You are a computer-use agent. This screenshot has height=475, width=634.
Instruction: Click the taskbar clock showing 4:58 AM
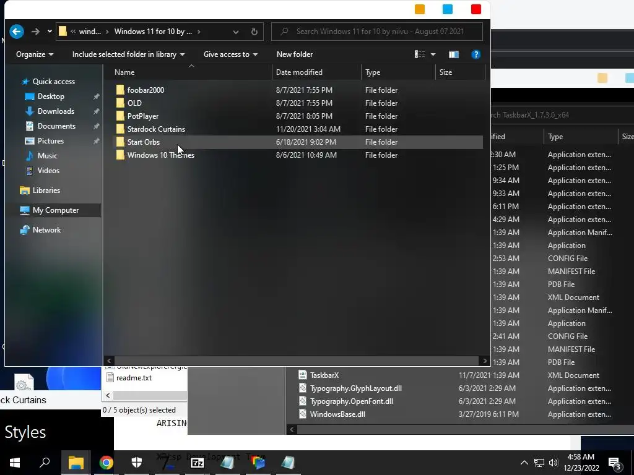coord(581,463)
